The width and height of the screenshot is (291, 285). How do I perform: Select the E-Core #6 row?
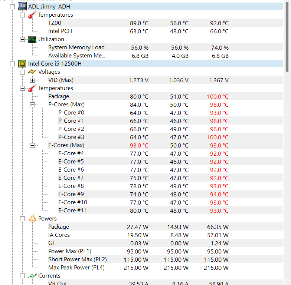tap(171, 170)
